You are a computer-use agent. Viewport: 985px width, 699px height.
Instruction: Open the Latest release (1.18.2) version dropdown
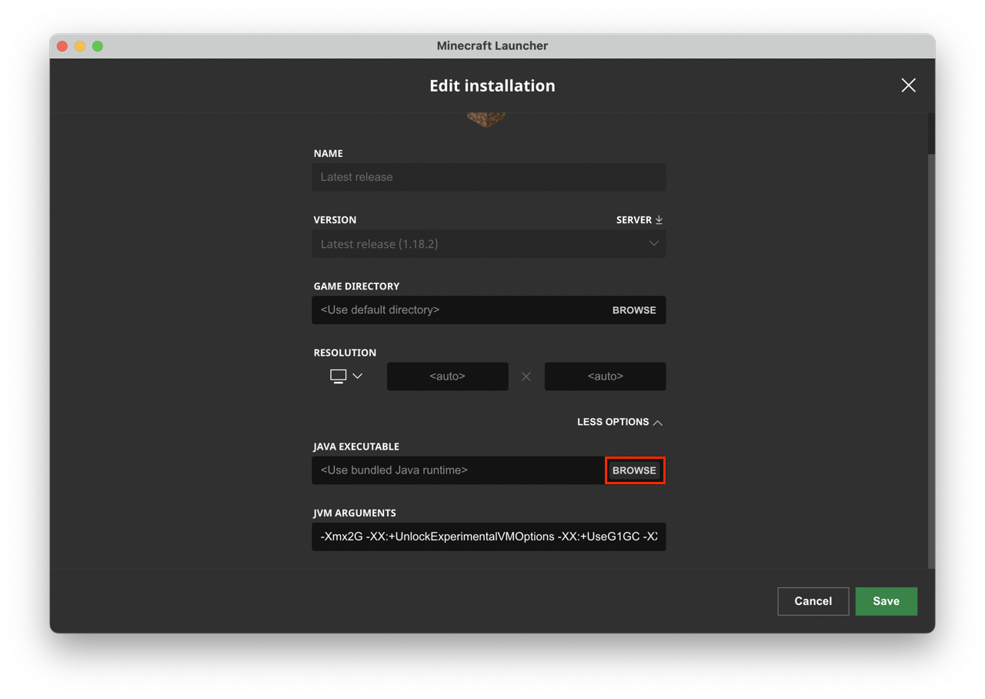[x=489, y=243]
